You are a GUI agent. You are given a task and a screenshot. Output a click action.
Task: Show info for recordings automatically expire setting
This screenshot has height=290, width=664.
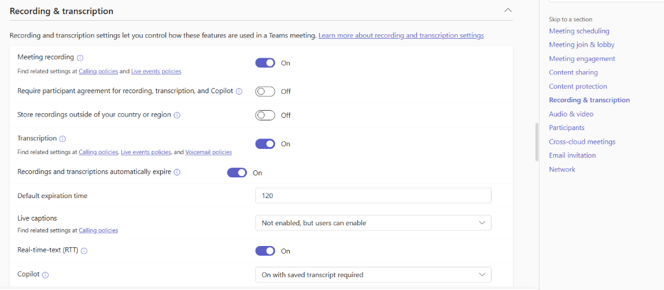[177, 172]
